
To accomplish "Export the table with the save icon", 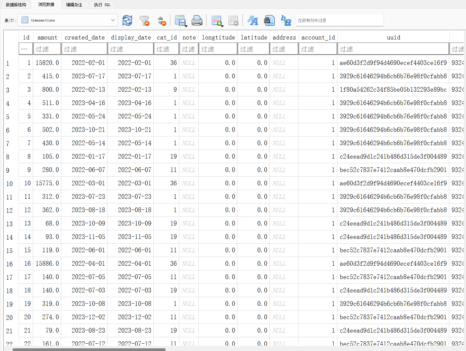I will point(180,20).
